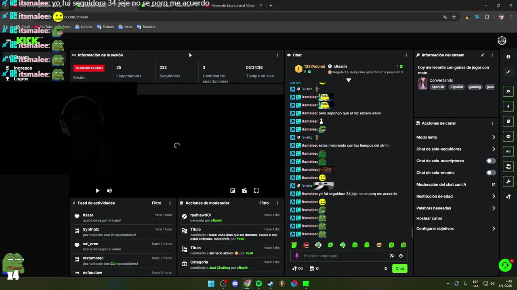Open Acciones de canal three-dot menu
Screen dimensions: 517x290
(492, 123)
